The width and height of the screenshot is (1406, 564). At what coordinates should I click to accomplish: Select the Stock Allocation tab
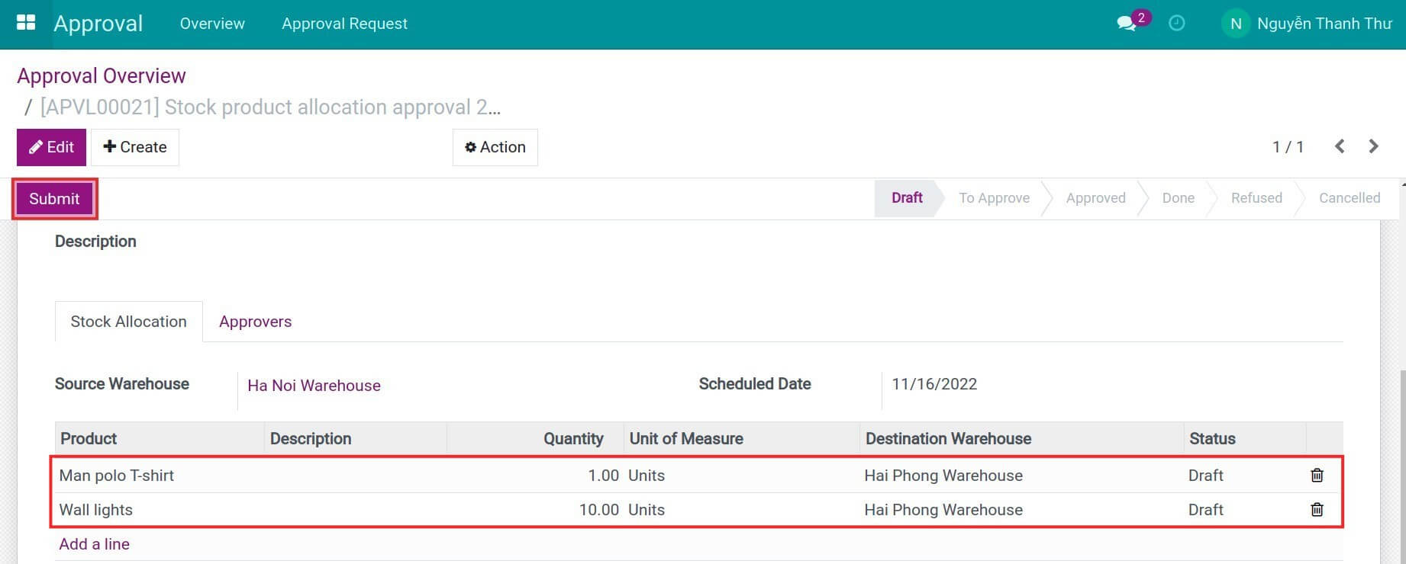point(128,322)
